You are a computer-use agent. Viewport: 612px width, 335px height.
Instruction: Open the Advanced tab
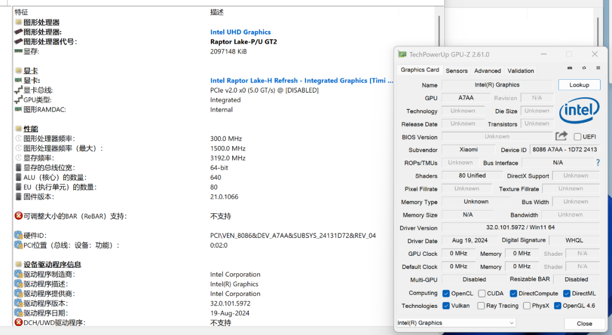[487, 71]
